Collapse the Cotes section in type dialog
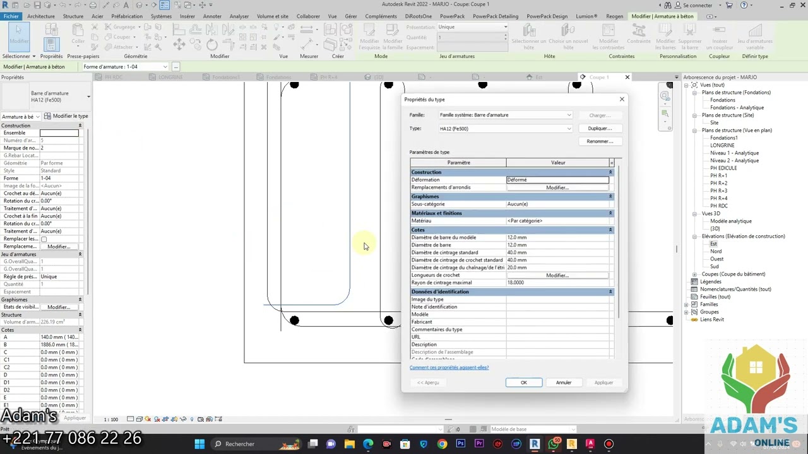The width and height of the screenshot is (808, 454). pyautogui.click(x=610, y=230)
